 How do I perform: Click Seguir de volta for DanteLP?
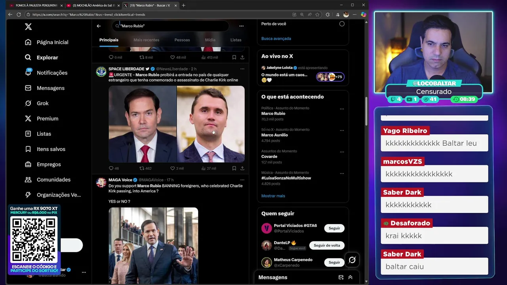(x=327, y=245)
